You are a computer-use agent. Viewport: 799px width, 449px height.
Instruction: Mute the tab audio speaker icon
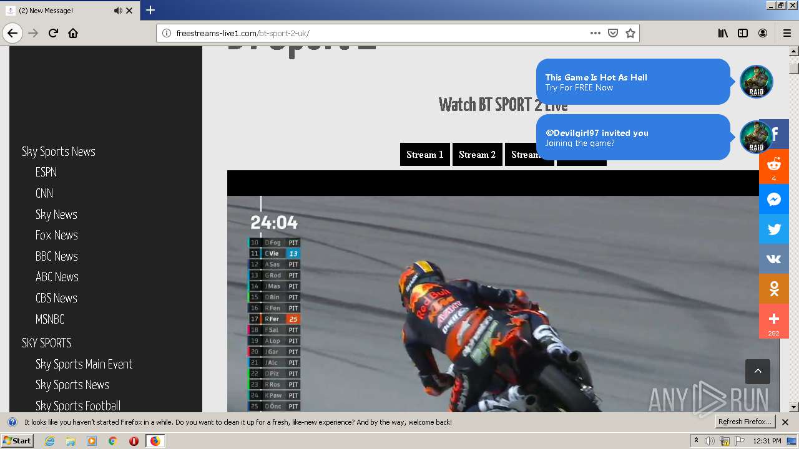tap(118, 11)
